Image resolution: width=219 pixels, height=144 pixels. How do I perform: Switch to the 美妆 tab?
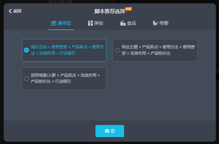(x=96, y=23)
